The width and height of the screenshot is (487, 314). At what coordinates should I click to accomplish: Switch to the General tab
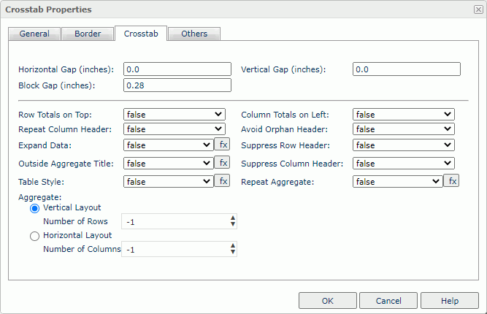click(34, 34)
